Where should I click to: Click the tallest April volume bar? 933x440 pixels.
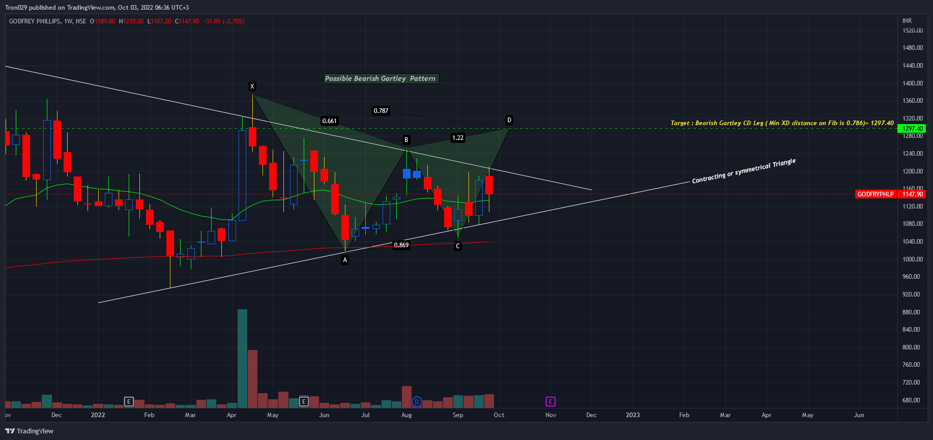[242, 359]
